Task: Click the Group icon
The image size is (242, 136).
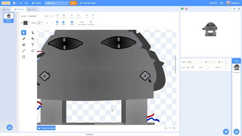Action: (x=57, y=16)
